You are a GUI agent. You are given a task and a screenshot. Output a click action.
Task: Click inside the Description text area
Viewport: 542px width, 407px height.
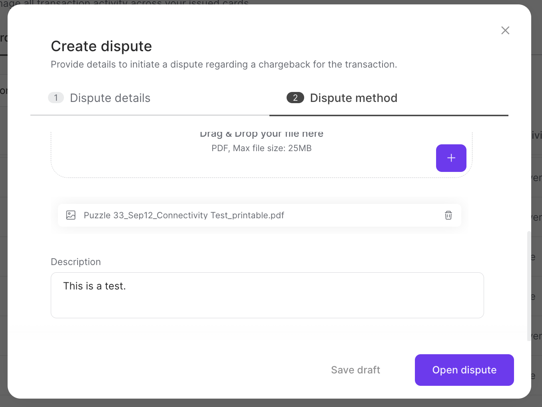(x=267, y=295)
